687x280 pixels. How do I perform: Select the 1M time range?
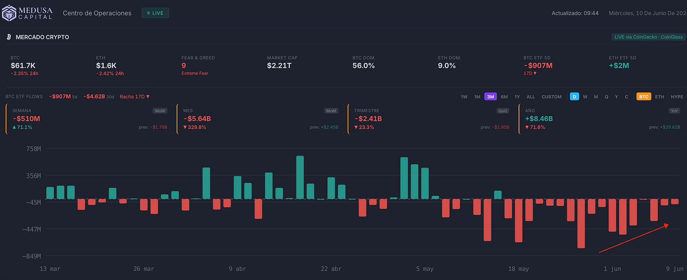pos(478,97)
